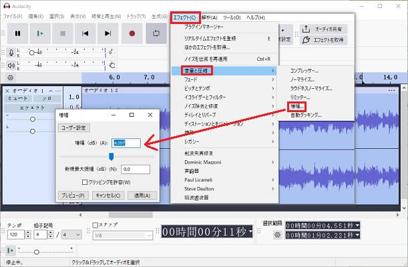
Task: Open the 編集(E) menu
Action: click(35, 17)
